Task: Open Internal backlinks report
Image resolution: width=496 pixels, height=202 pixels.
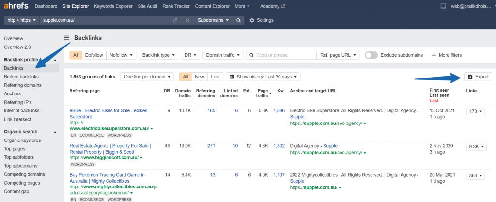Action: point(22,110)
